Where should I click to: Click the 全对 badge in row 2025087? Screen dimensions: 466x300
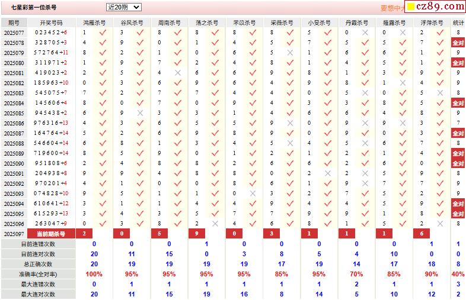pos(458,133)
